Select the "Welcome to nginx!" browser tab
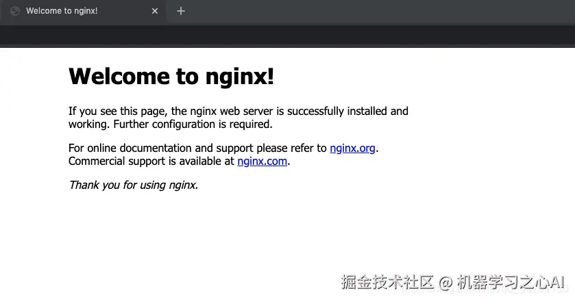Screen dimensions: 575x301 pos(82,12)
